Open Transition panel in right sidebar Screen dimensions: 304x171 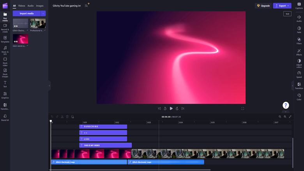point(299,86)
